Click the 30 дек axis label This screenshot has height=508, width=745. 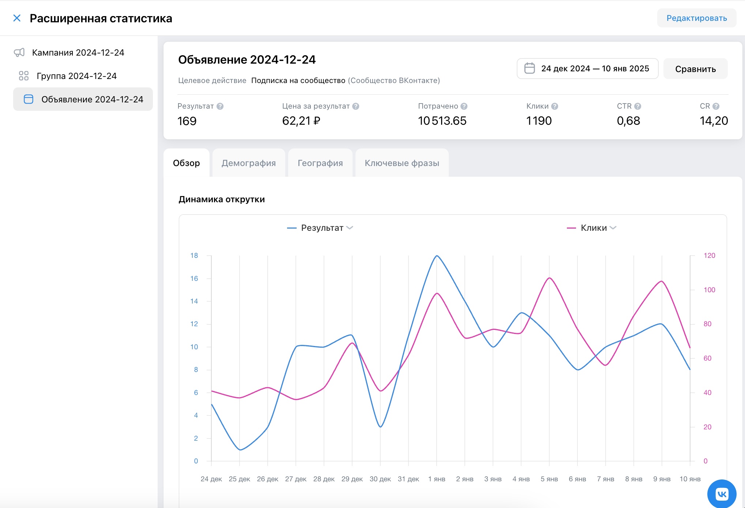click(380, 479)
